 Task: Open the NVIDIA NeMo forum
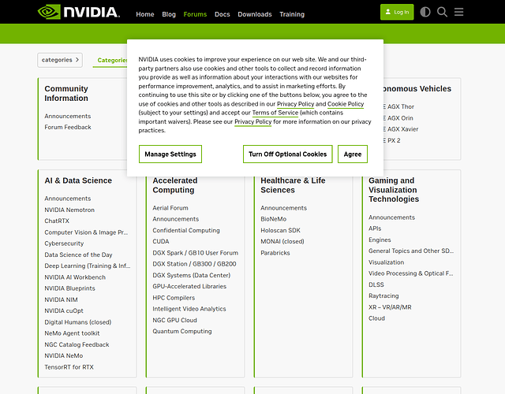[64, 355]
